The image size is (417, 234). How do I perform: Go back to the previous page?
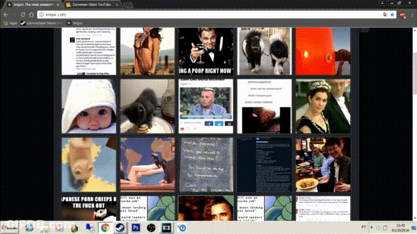(6, 15)
